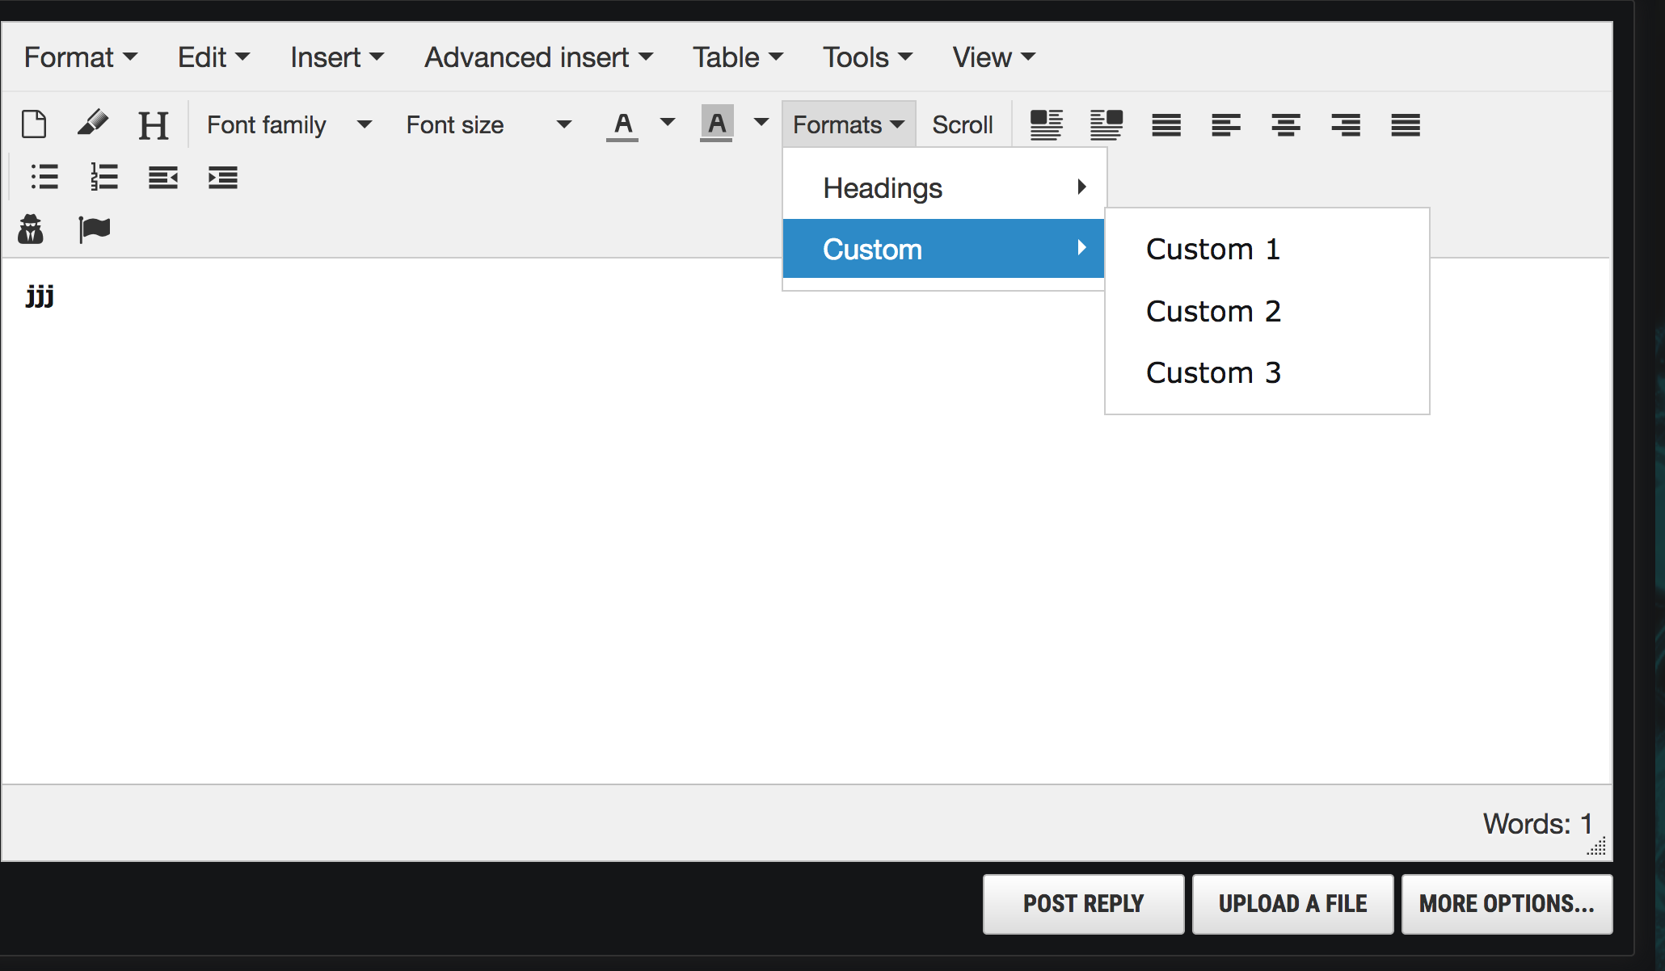Viewport: 1665px width, 971px height.
Task: Click the text color A swatch
Action: [x=622, y=125]
